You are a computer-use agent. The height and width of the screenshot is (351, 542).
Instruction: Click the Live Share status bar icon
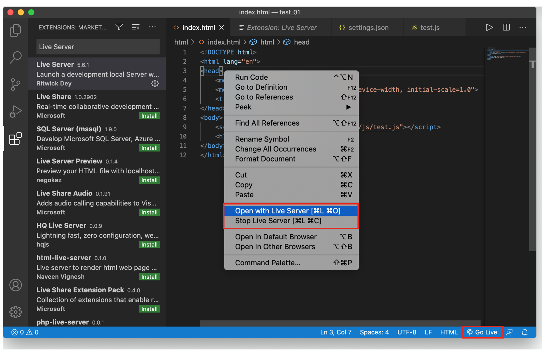pyautogui.click(x=509, y=332)
